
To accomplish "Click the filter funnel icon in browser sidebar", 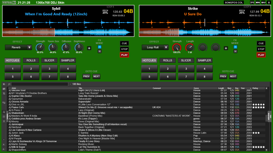I will coord(4,93).
